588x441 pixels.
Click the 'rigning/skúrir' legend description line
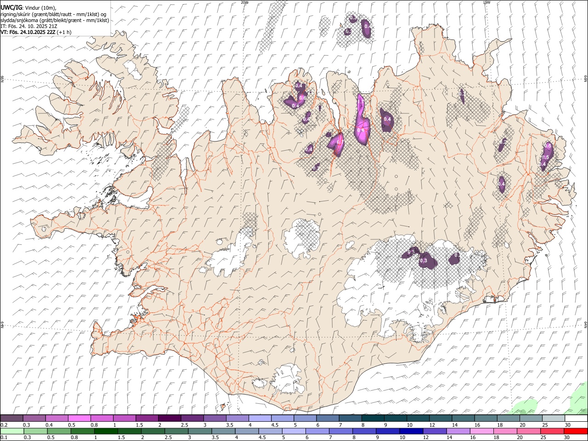(53, 14)
